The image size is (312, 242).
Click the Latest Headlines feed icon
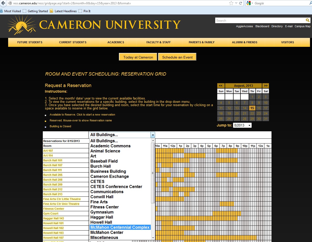[51, 11]
